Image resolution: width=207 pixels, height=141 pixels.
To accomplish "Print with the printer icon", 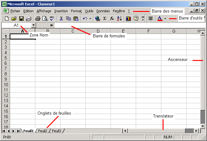I will pyautogui.click(x=38, y=19).
